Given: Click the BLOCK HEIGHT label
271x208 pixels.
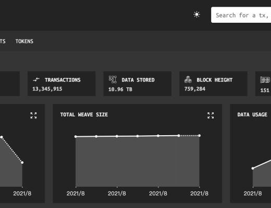Looking at the screenshot, I should pyautogui.click(x=215, y=80).
